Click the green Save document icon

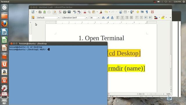click(x=44, y=12)
